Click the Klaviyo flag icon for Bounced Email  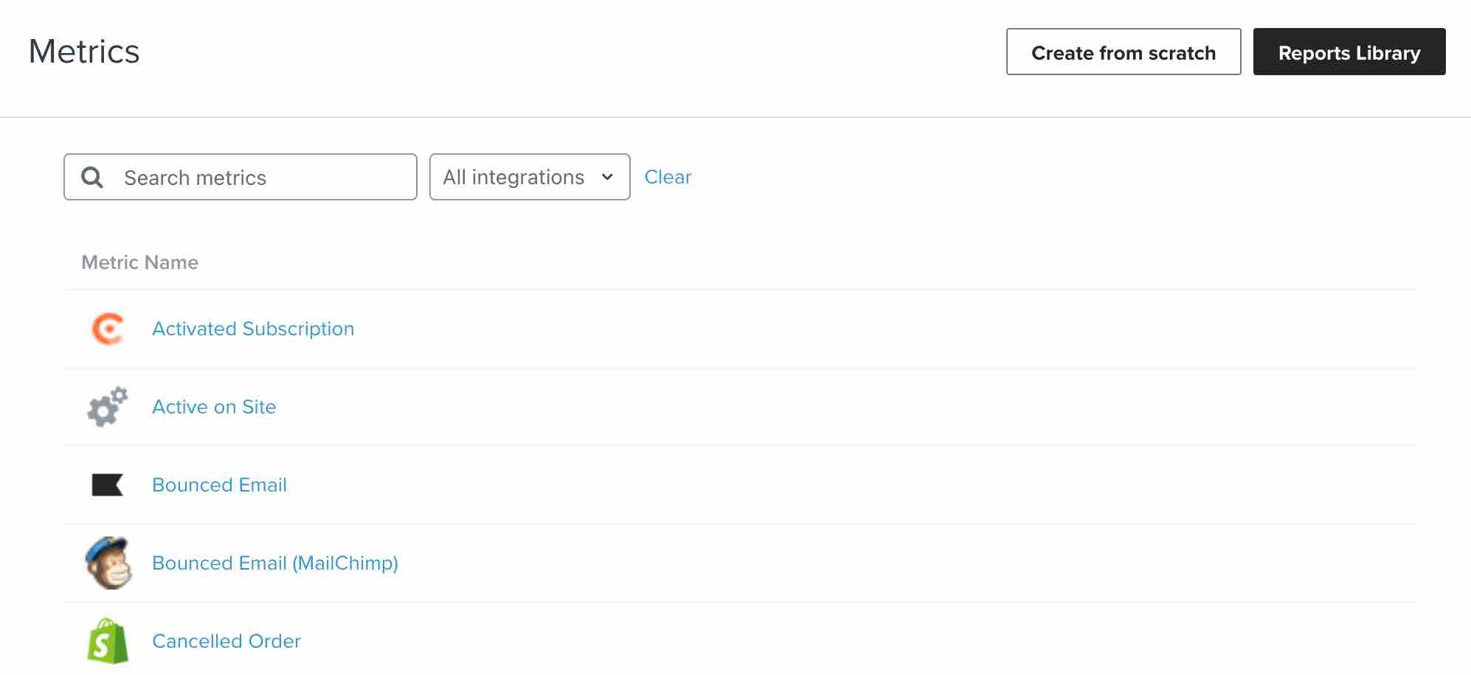pyautogui.click(x=107, y=484)
